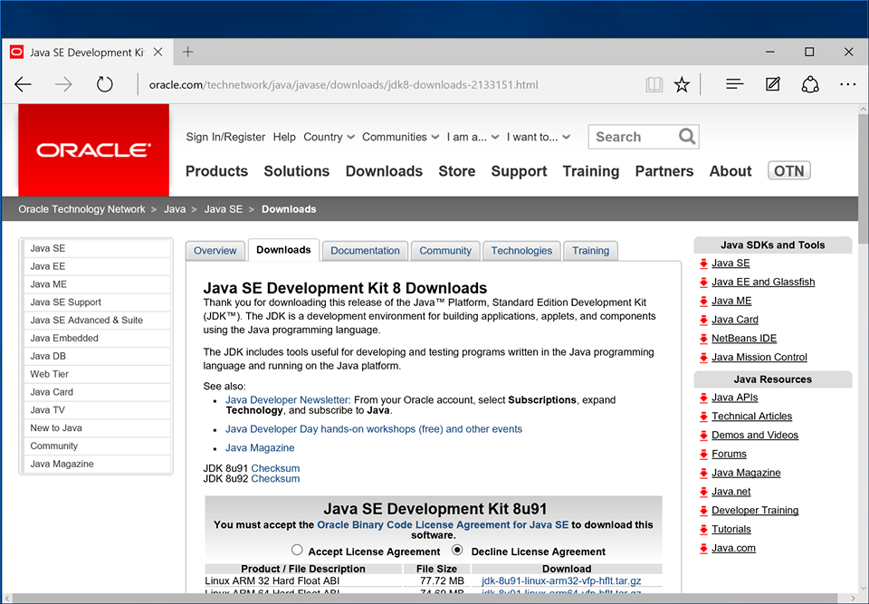Click red arrow icon beside Tutorials
Screen dimensions: 869x604
click(703, 530)
